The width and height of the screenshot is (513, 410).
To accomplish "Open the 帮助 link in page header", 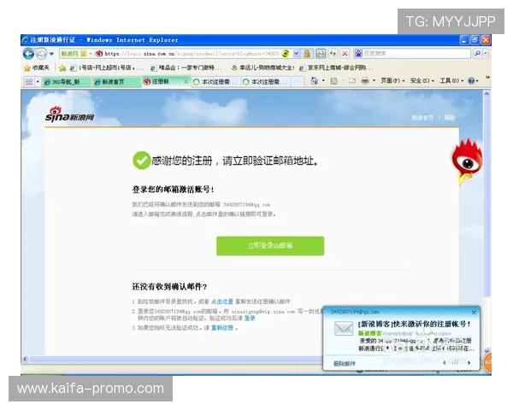I will tap(450, 118).
